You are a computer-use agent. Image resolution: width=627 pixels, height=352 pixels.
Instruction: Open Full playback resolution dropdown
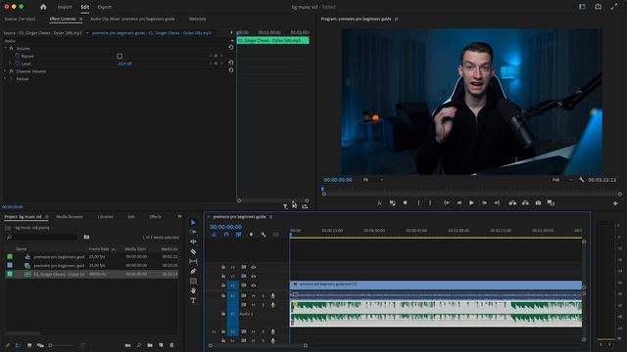pos(562,180)
